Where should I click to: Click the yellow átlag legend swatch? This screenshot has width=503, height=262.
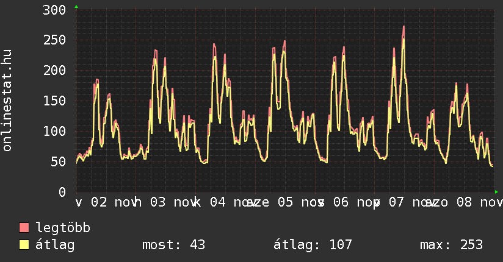click(24, 245)
